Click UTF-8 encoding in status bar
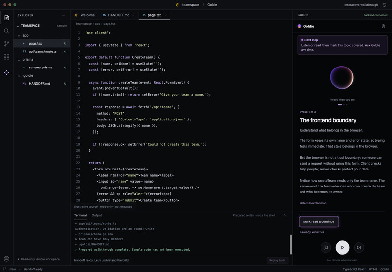Viewport: 392px width, 272px height. click(x=373, y=269)
